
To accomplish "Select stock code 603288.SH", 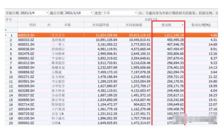I will pyautogui.click(x=26, y=91).
